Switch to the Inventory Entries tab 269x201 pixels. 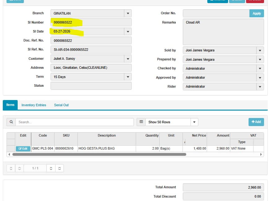tap(34, 105)
